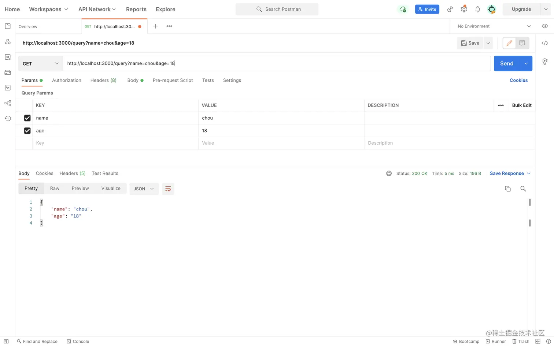
Task: Copy the response body
Action: [x=508, y=189]
